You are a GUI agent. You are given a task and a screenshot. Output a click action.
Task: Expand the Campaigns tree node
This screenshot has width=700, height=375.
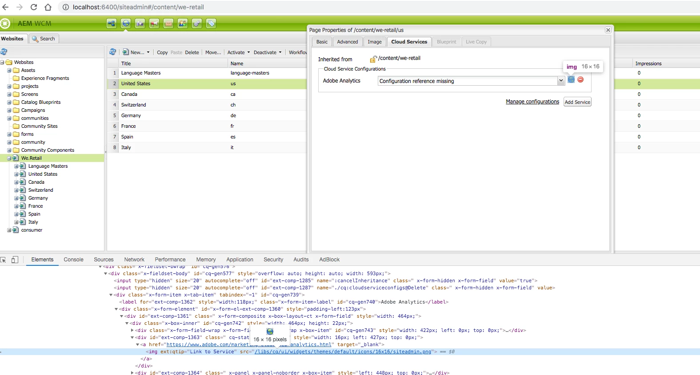click(9, 110)
